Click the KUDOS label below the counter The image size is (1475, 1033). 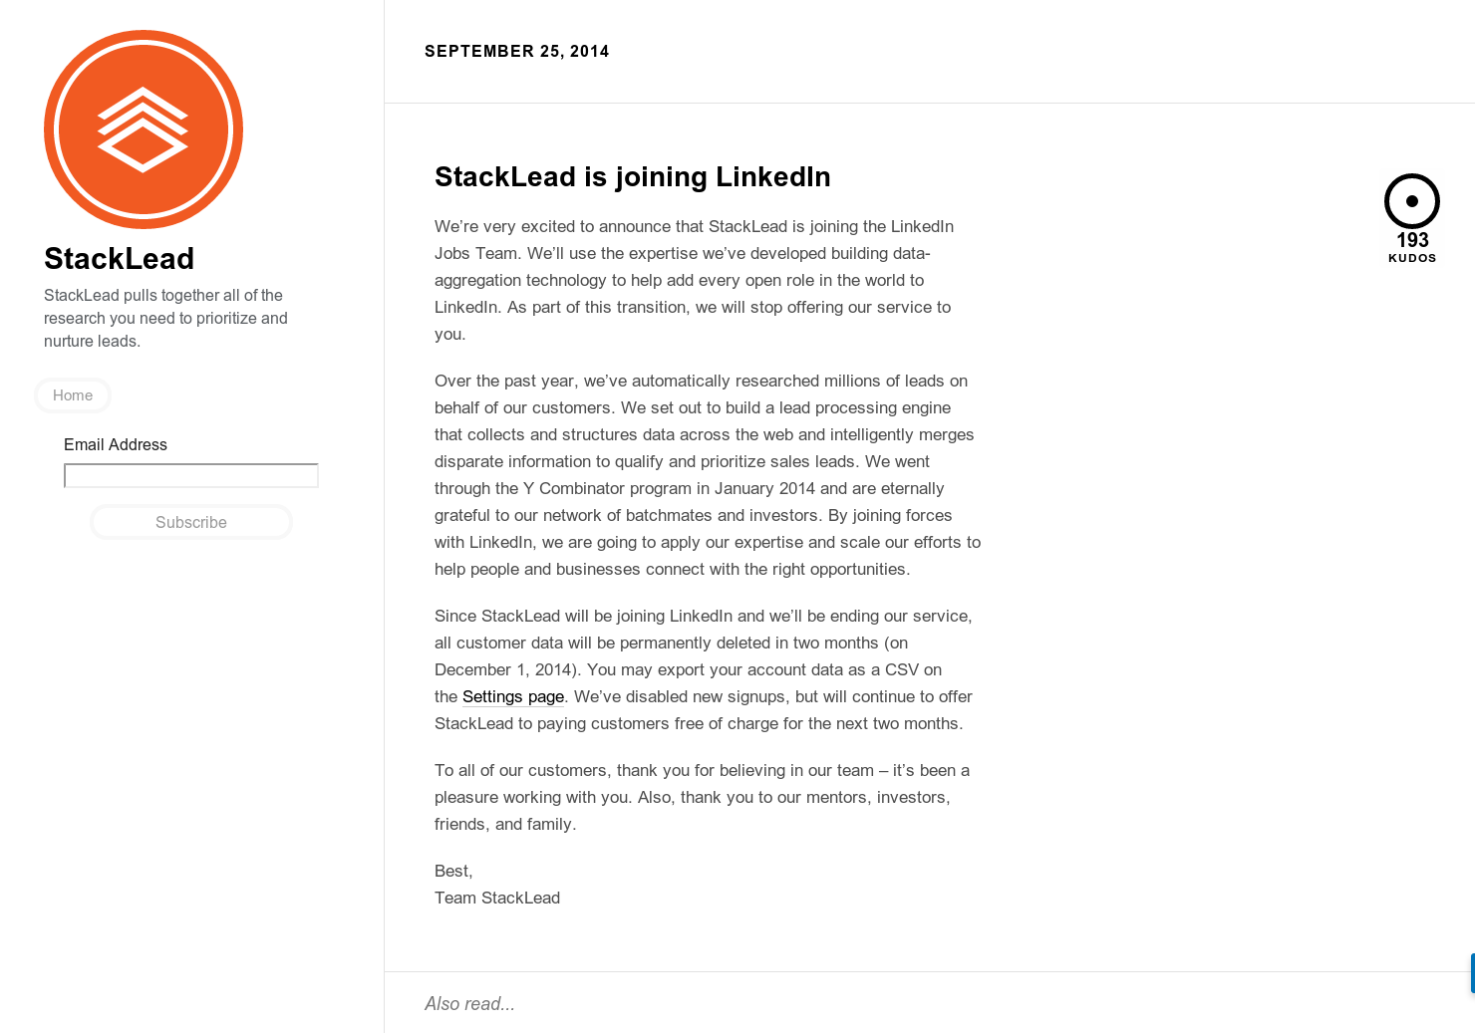pyautogui.click(x=1411, y=257)
